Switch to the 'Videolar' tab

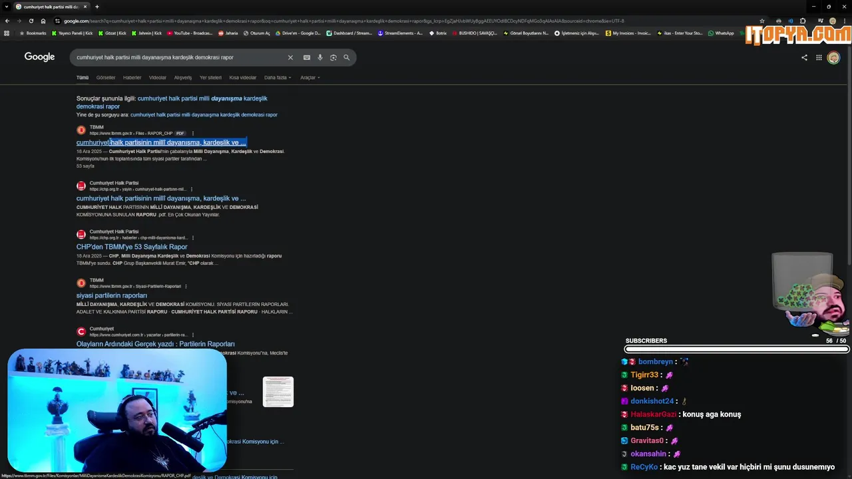point(158,77)
